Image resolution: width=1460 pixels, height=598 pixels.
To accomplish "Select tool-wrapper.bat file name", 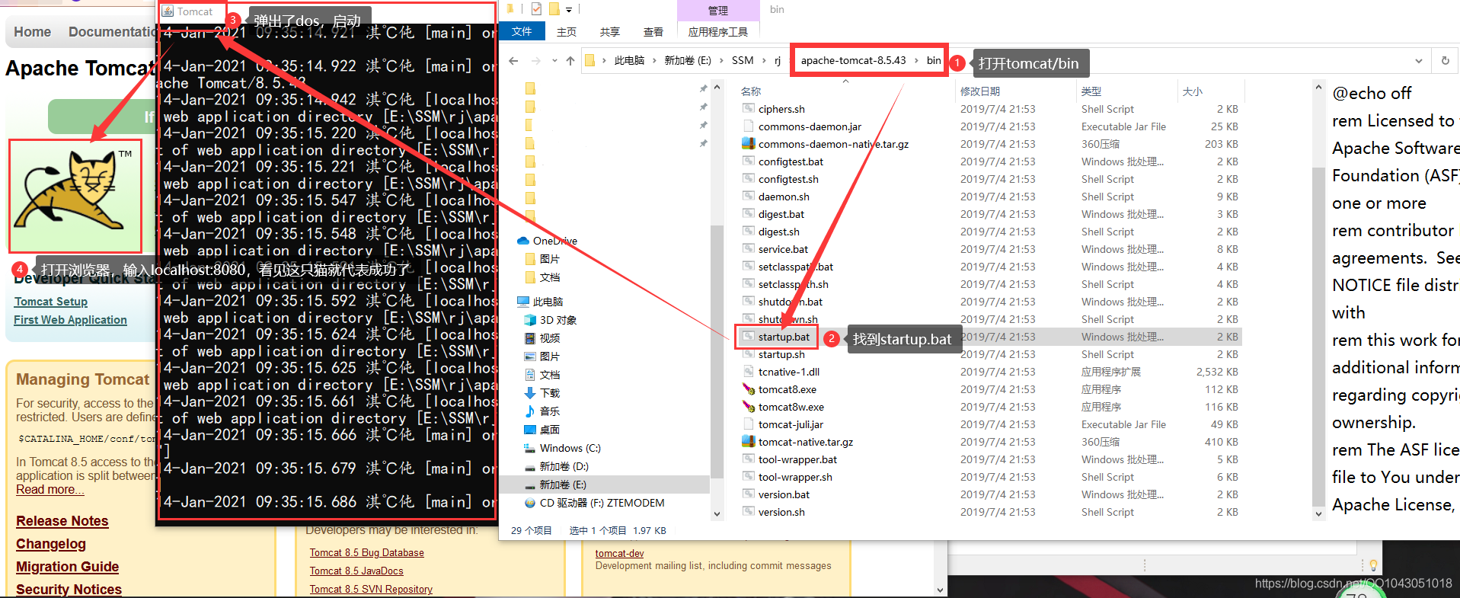I will pos(797,459).
